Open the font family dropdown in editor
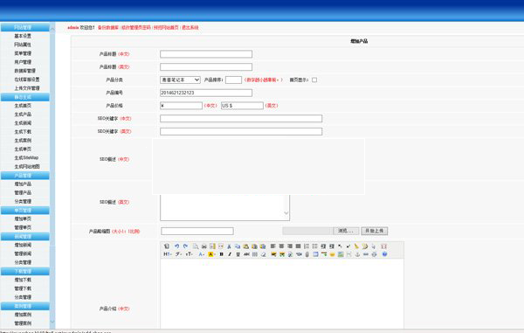Image resolution: width=524 pixels, height=333 pixels. (x=179, y=254)
